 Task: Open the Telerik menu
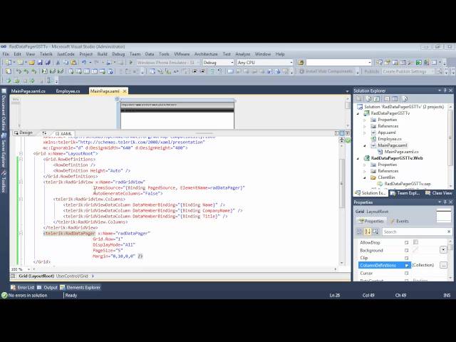tap(46, 54)
